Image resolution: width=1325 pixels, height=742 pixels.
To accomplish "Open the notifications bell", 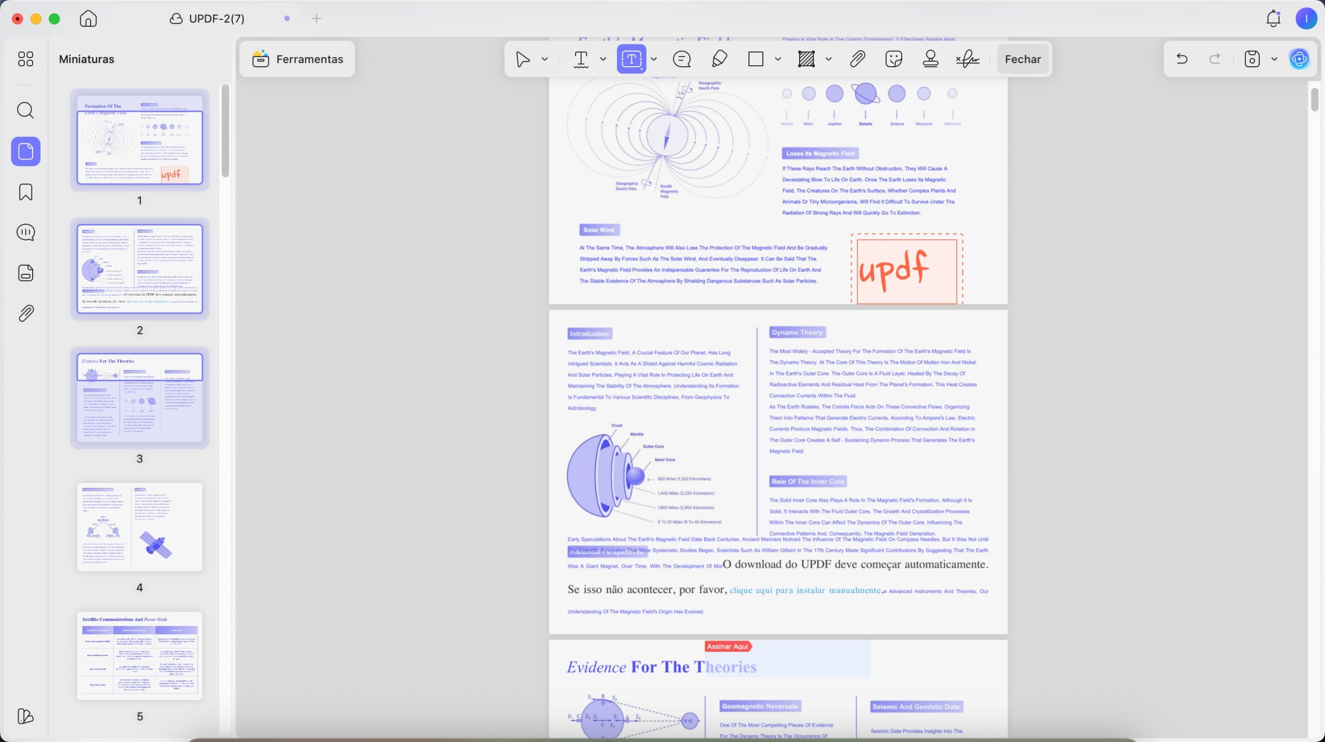I will click(1273, 19).
